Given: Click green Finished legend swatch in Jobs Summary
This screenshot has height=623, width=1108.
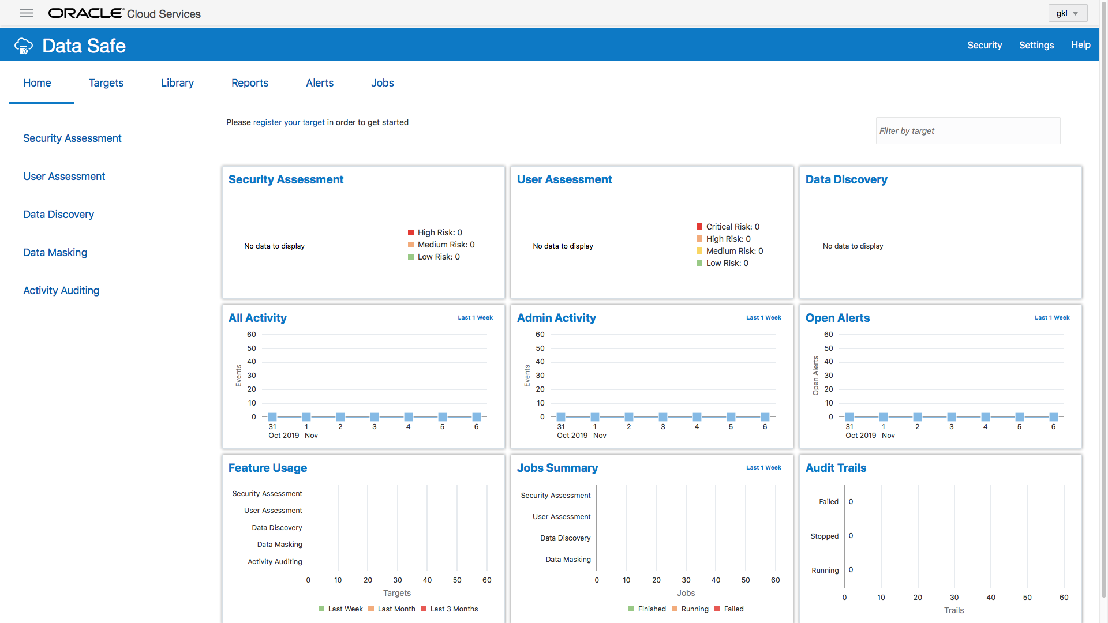Looking at the screenshot, I should point(631,609).
